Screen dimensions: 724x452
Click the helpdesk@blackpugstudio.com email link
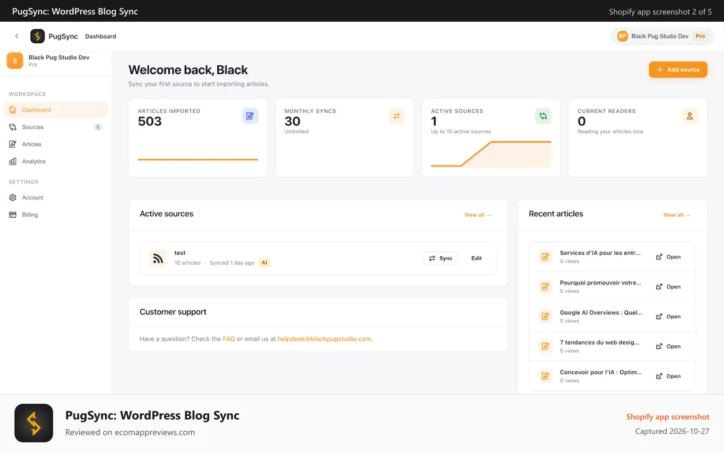tap(325, 339)
